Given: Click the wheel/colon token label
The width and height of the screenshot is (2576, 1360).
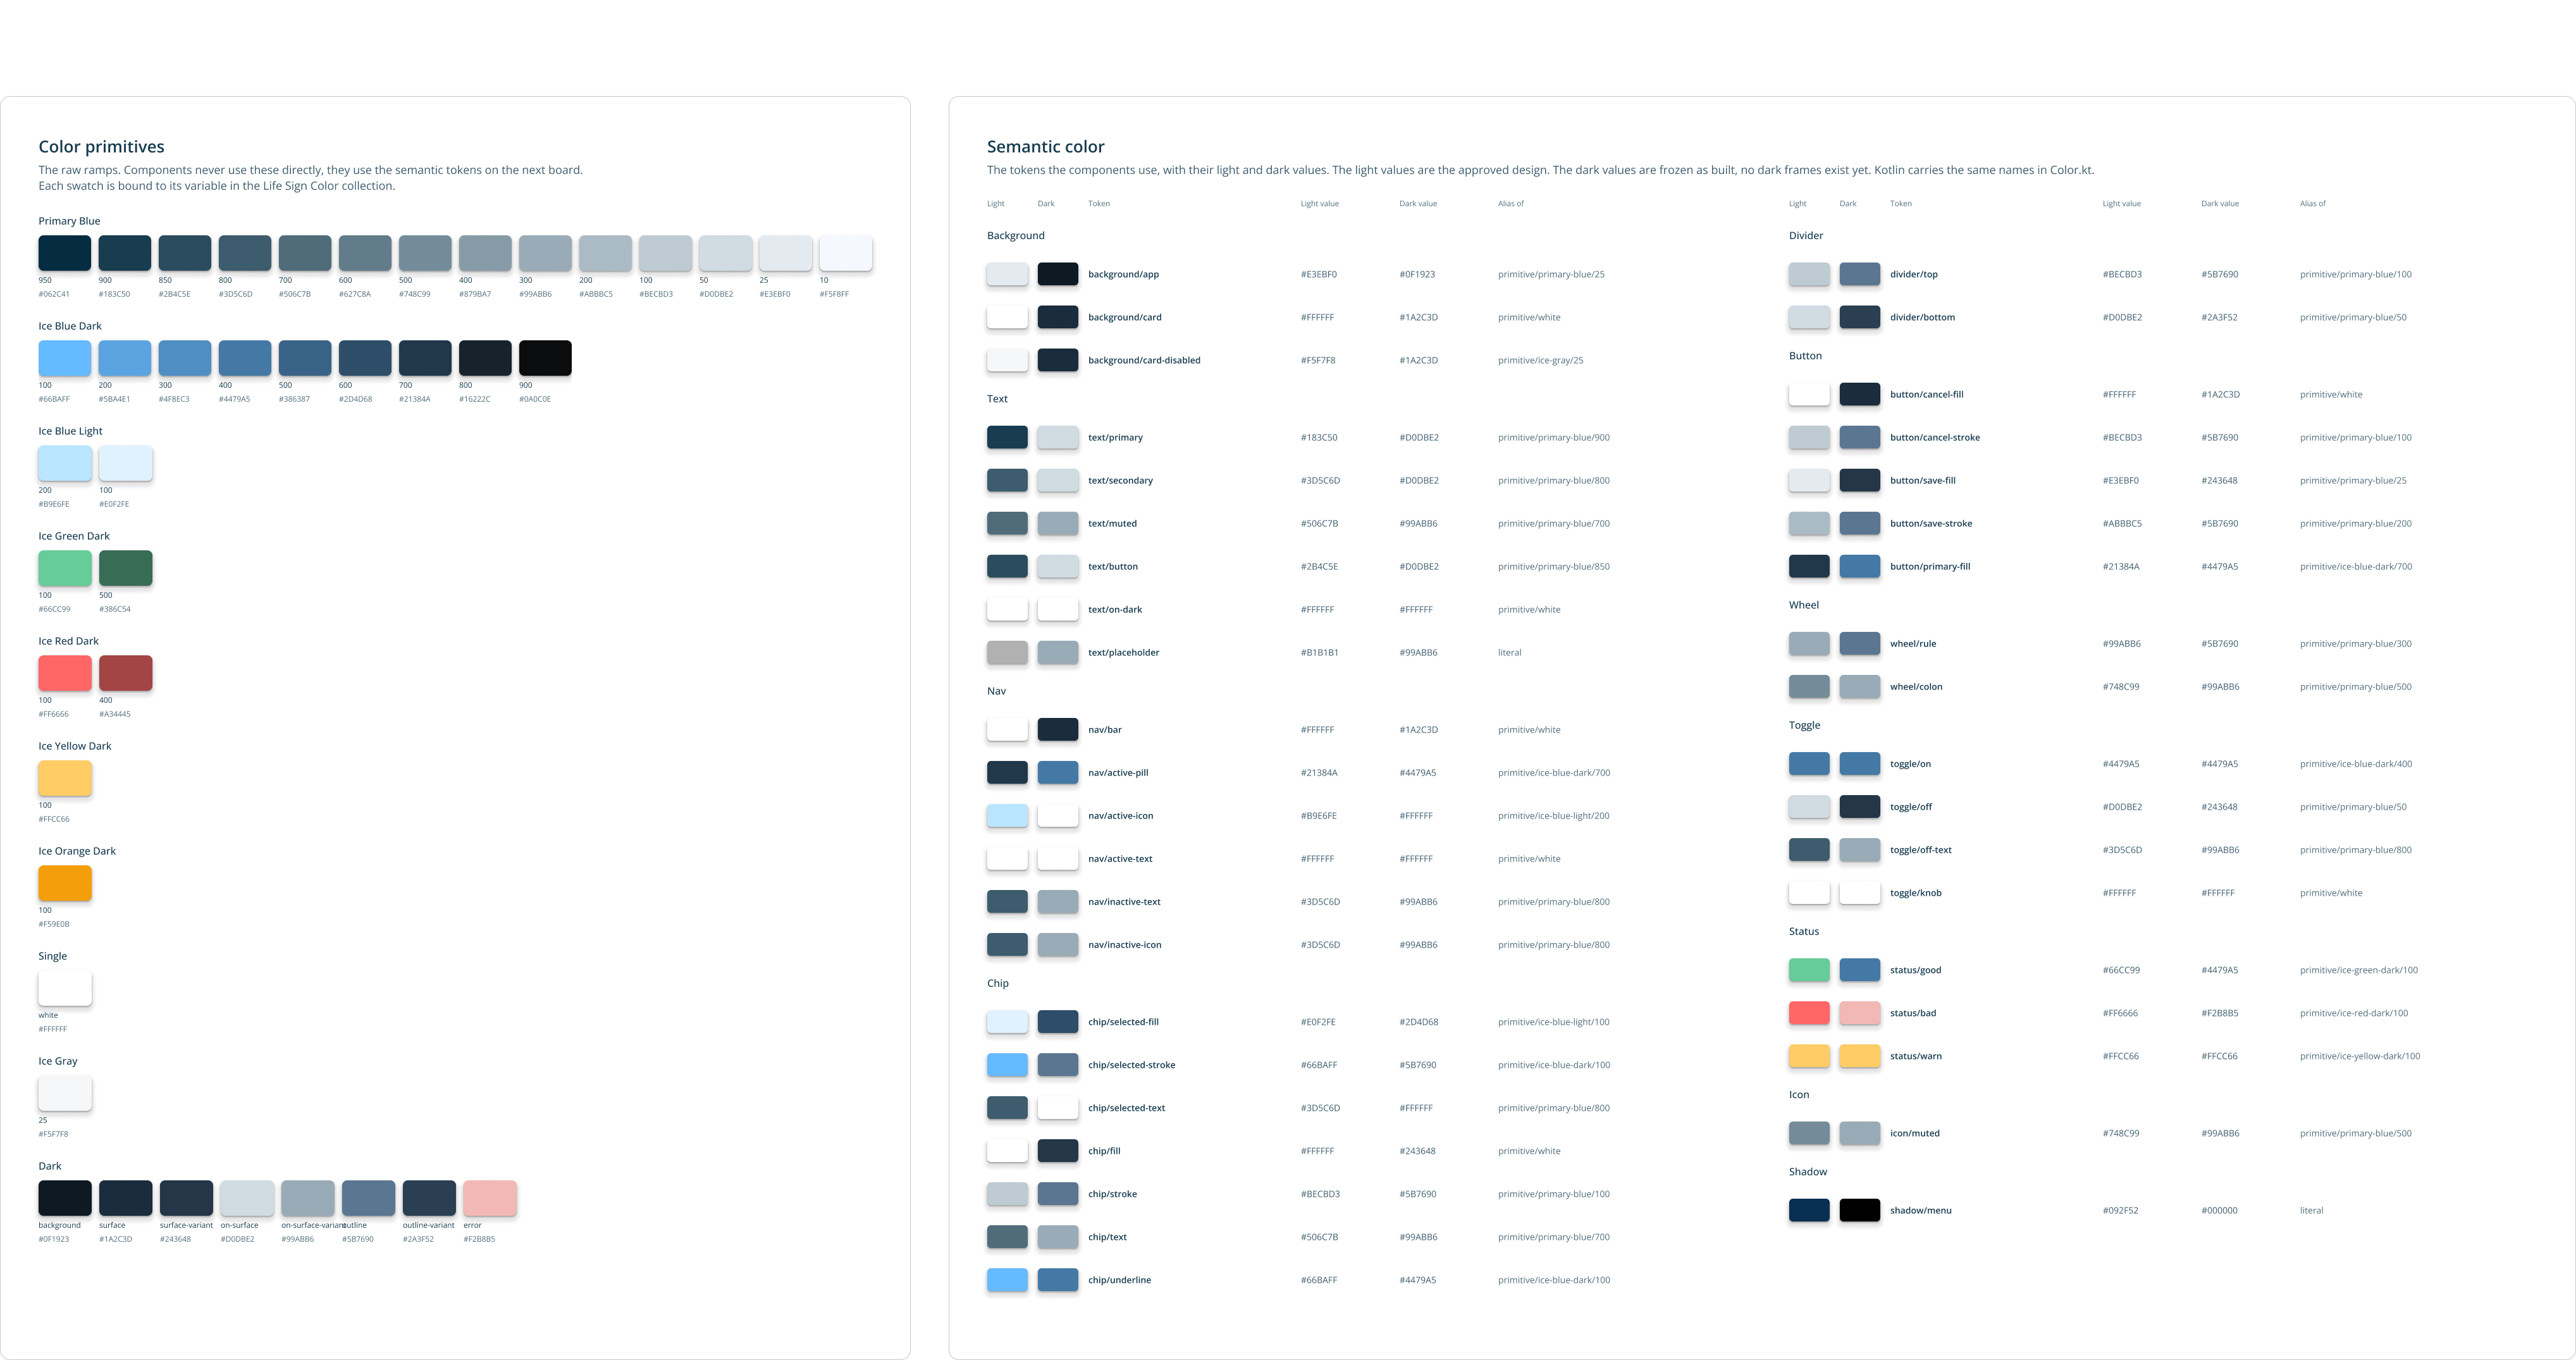Looking at the screenshot, I should (x=1916, y=687).
